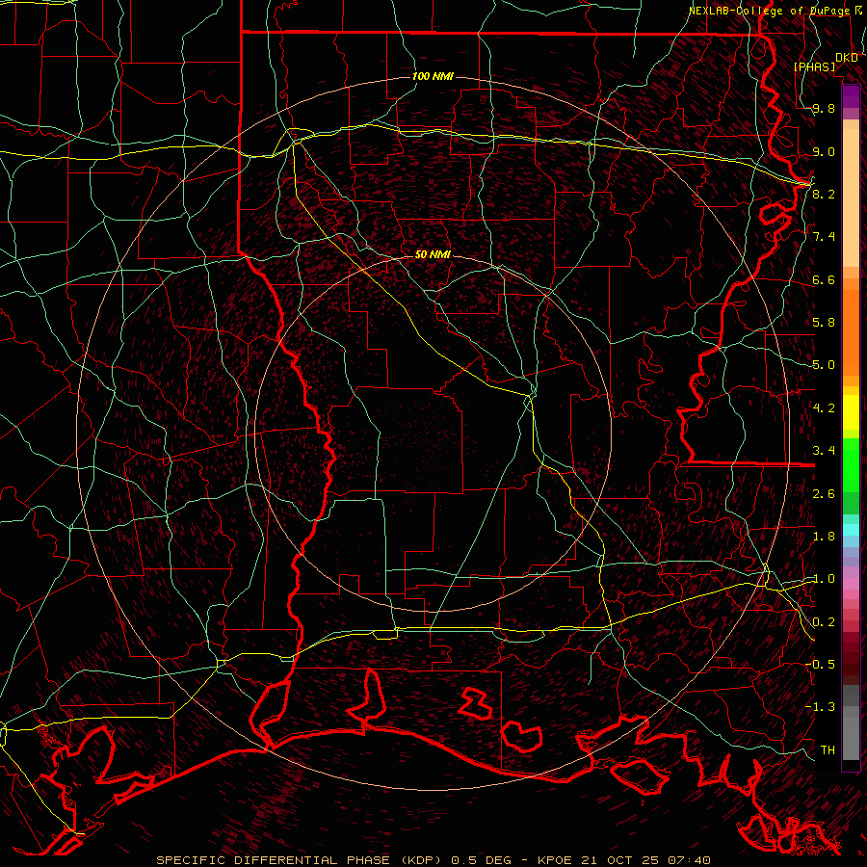
Task: Click the -0.5 value on the color scale
Action: coord(822,664)
